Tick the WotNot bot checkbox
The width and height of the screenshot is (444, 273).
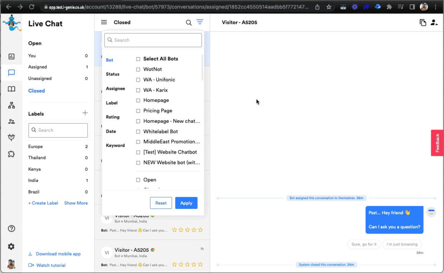(x=138, y=69)
